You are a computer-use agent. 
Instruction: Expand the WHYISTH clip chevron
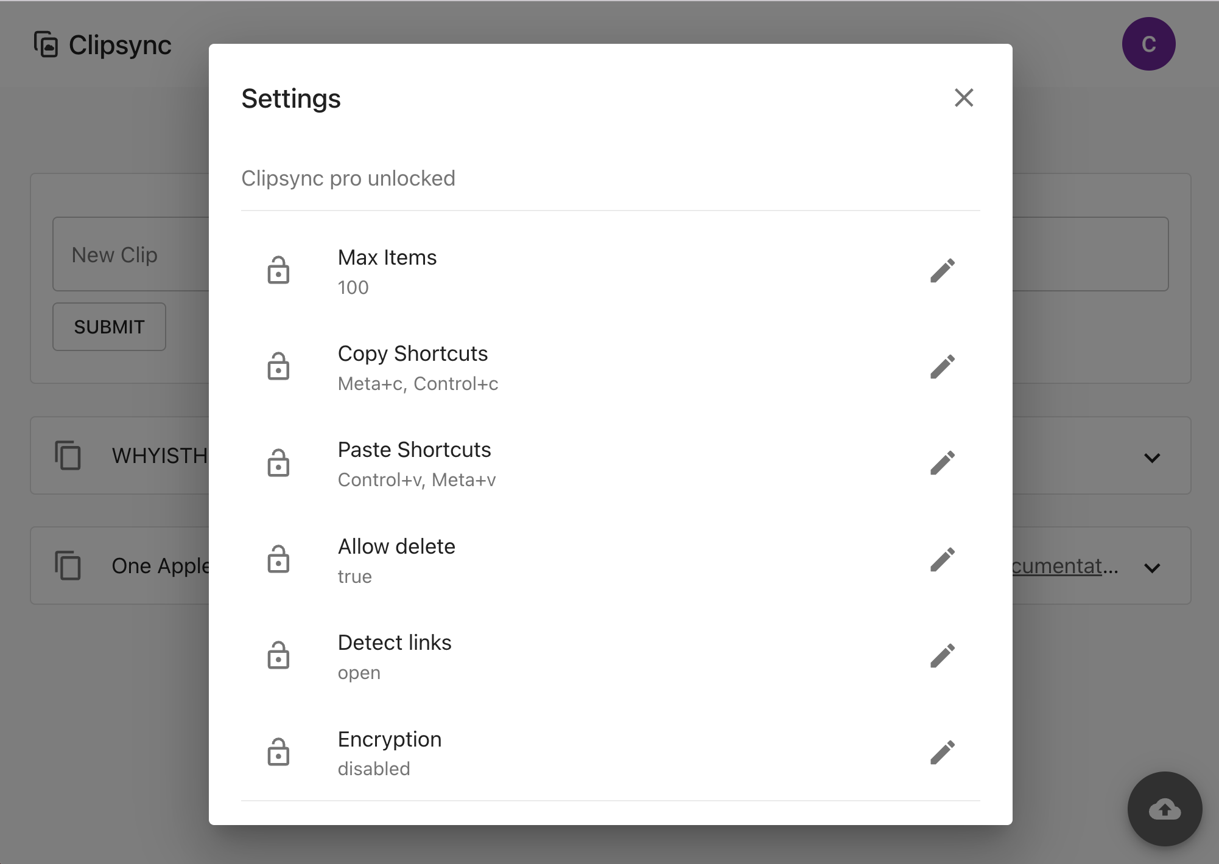pos(1151,458)
